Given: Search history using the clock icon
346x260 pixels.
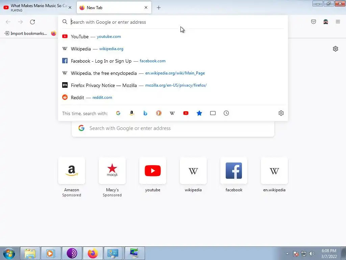Looking at the screenshot, I should (226, 113).
